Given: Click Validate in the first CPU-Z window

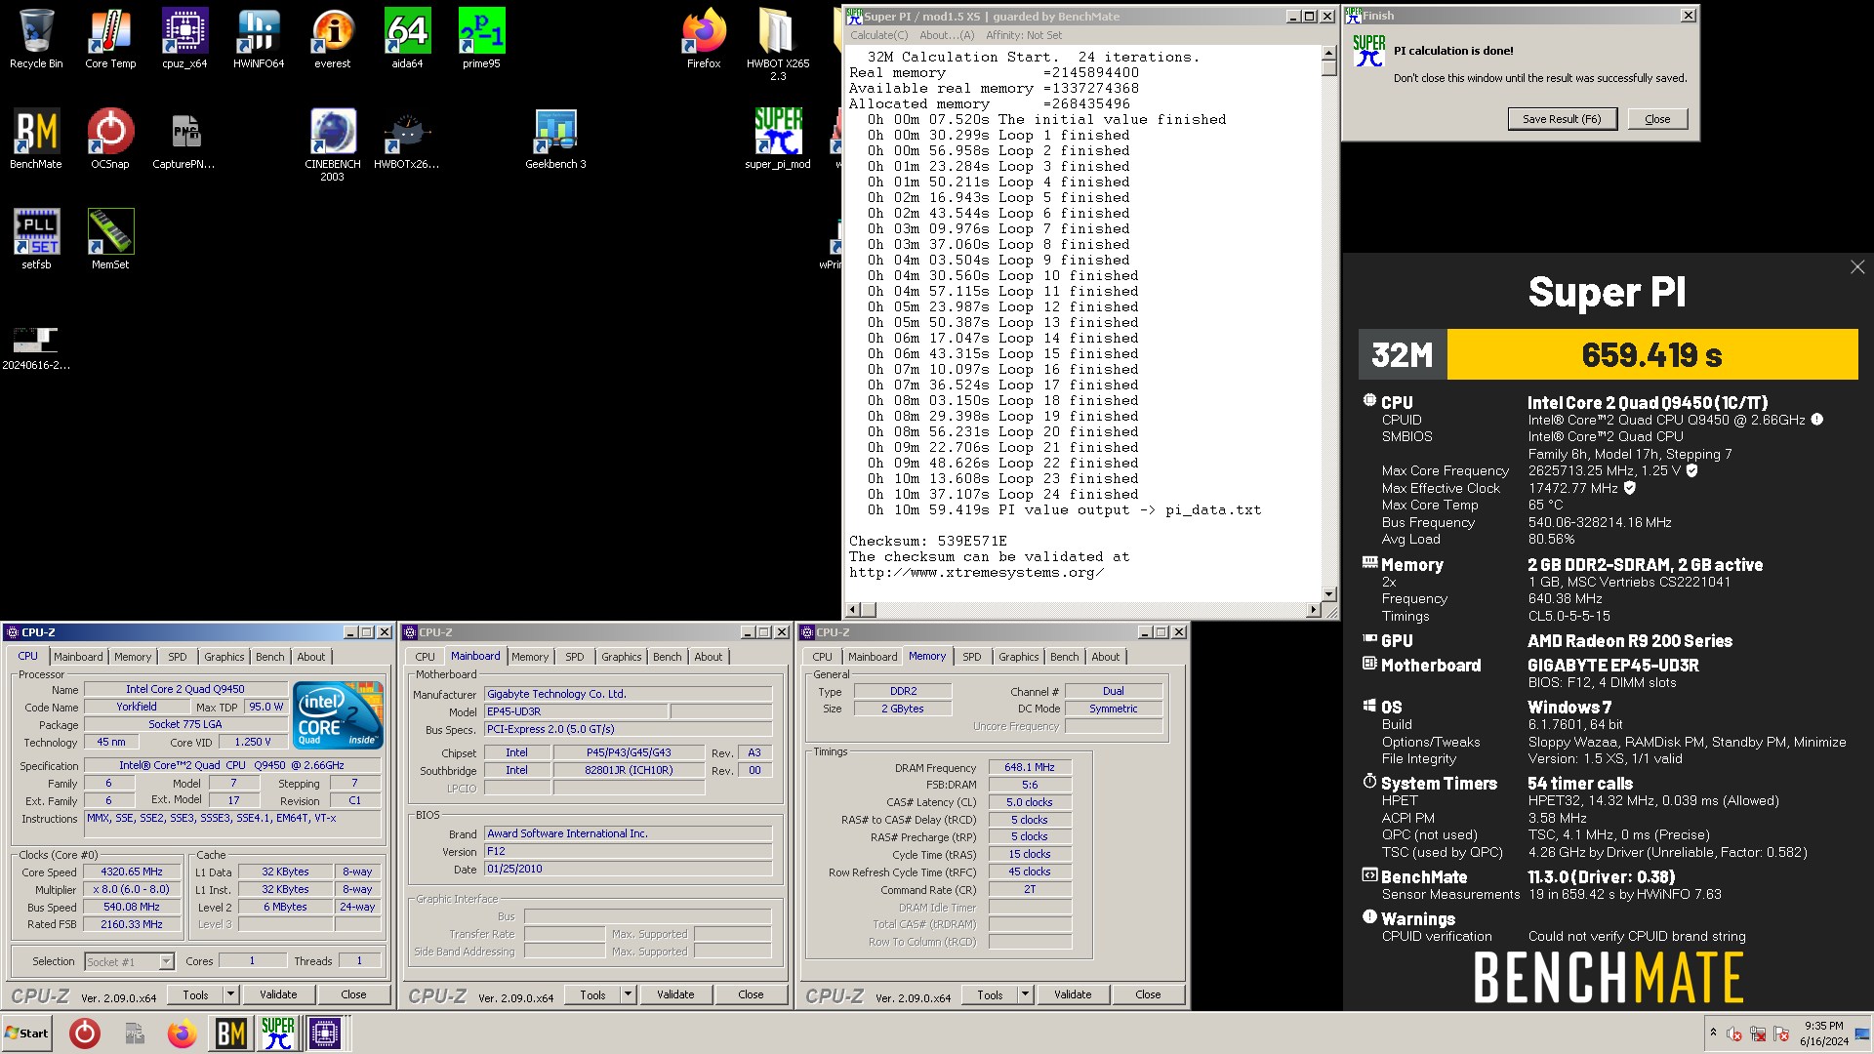Looking at the screenshot, I should [278, 994].
